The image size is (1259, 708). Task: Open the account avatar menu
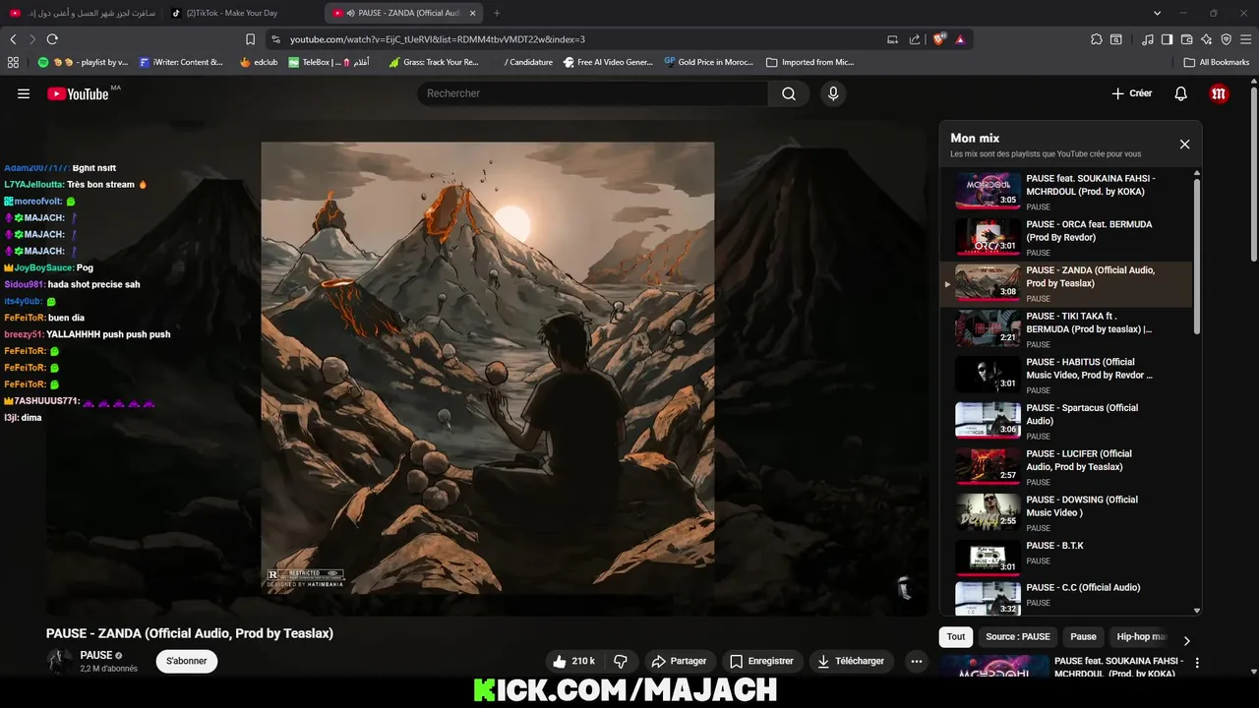[1220, 93]
